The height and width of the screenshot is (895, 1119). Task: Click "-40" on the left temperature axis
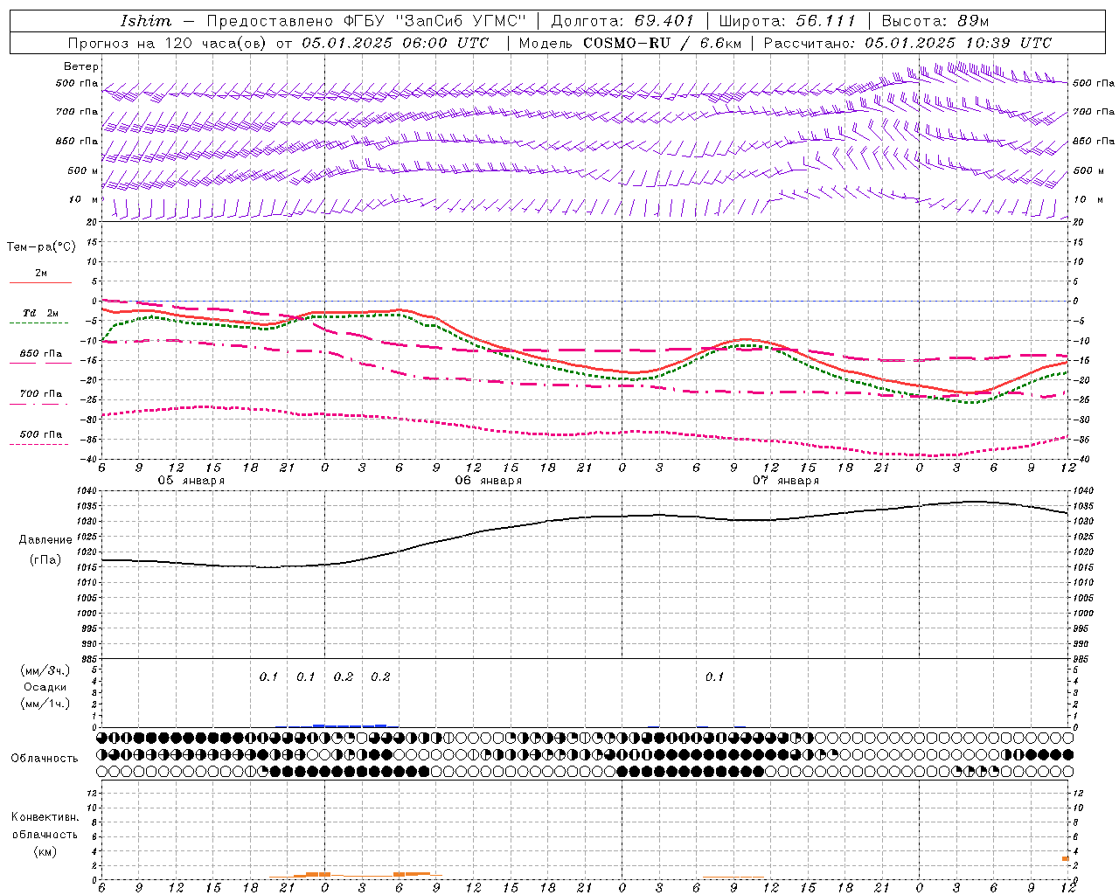pos(90,459)
